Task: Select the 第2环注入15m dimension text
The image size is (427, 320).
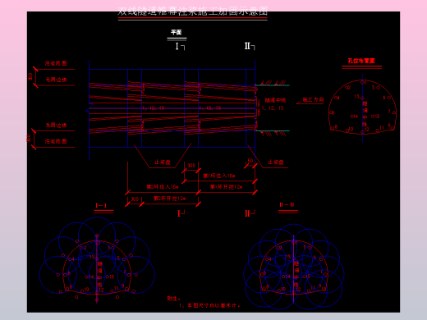Action: click(x=163, y=187)
